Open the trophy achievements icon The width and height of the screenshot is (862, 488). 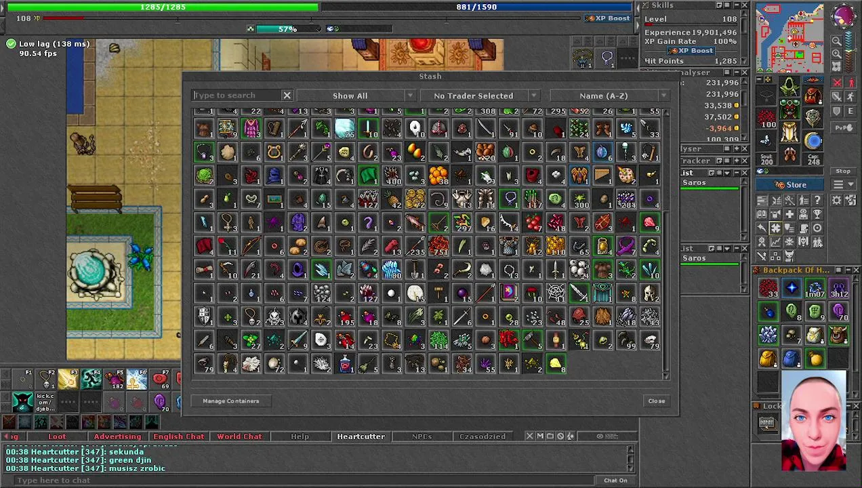(x=817, y=214)
